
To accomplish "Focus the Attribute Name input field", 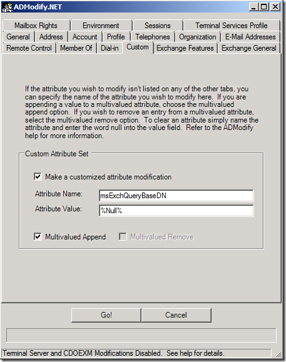I will pos(176,196).
